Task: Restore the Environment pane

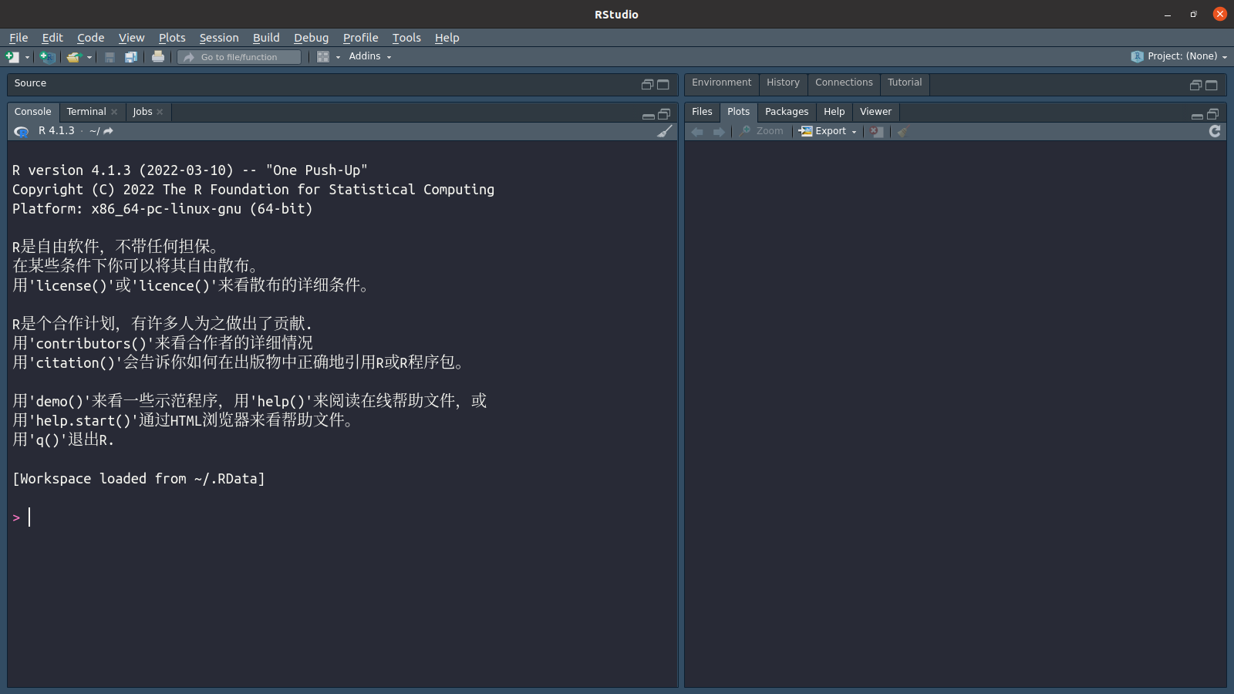Action: tap(1195, 85)
